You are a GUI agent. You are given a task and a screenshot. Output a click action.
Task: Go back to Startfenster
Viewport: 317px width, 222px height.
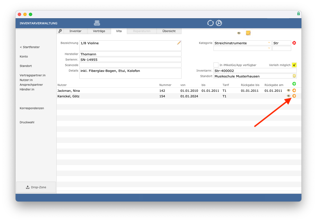click(30, 47)
